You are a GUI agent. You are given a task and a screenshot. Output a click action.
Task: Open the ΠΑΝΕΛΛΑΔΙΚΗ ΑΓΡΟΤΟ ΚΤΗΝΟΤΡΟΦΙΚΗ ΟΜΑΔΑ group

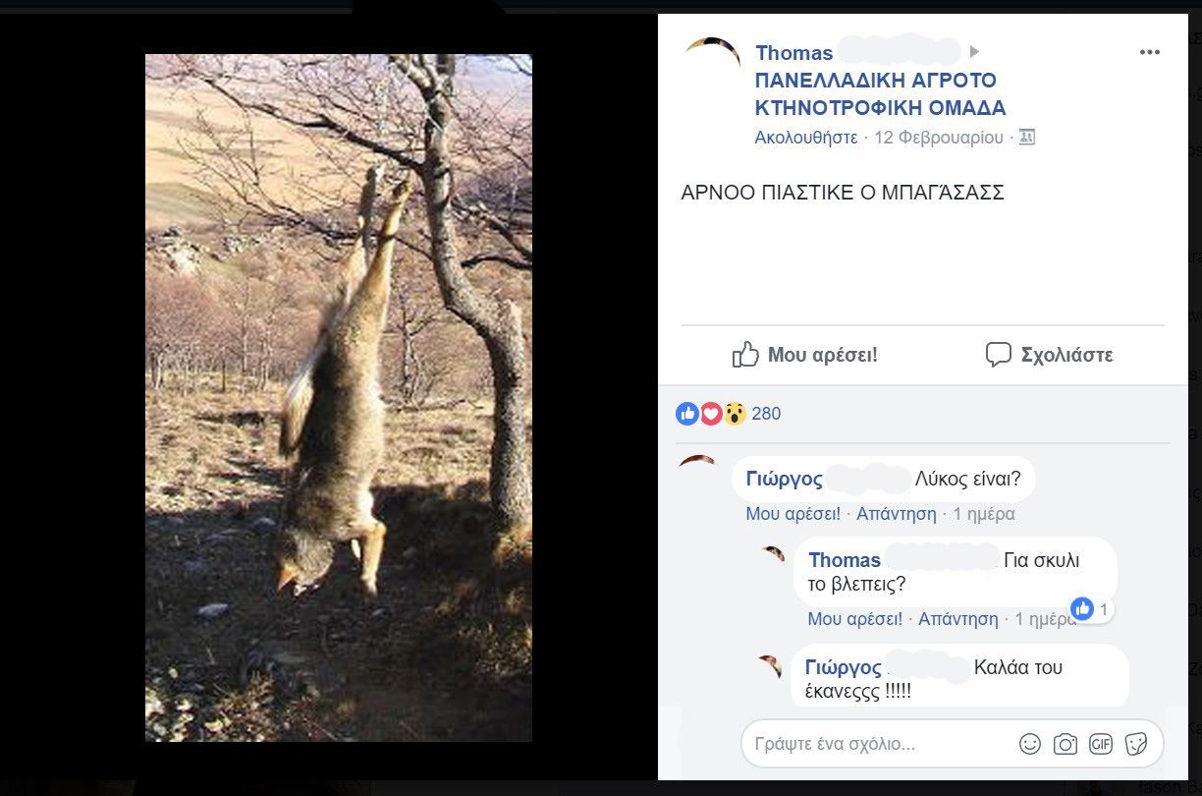pyautogui.click(x=880, y=94)
